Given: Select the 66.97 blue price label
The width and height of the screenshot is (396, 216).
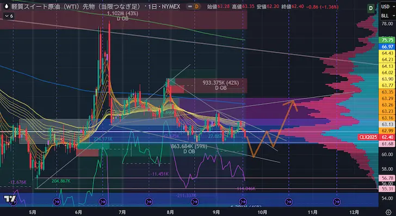Looking at the screenshot, I should (x=387, y=46).
